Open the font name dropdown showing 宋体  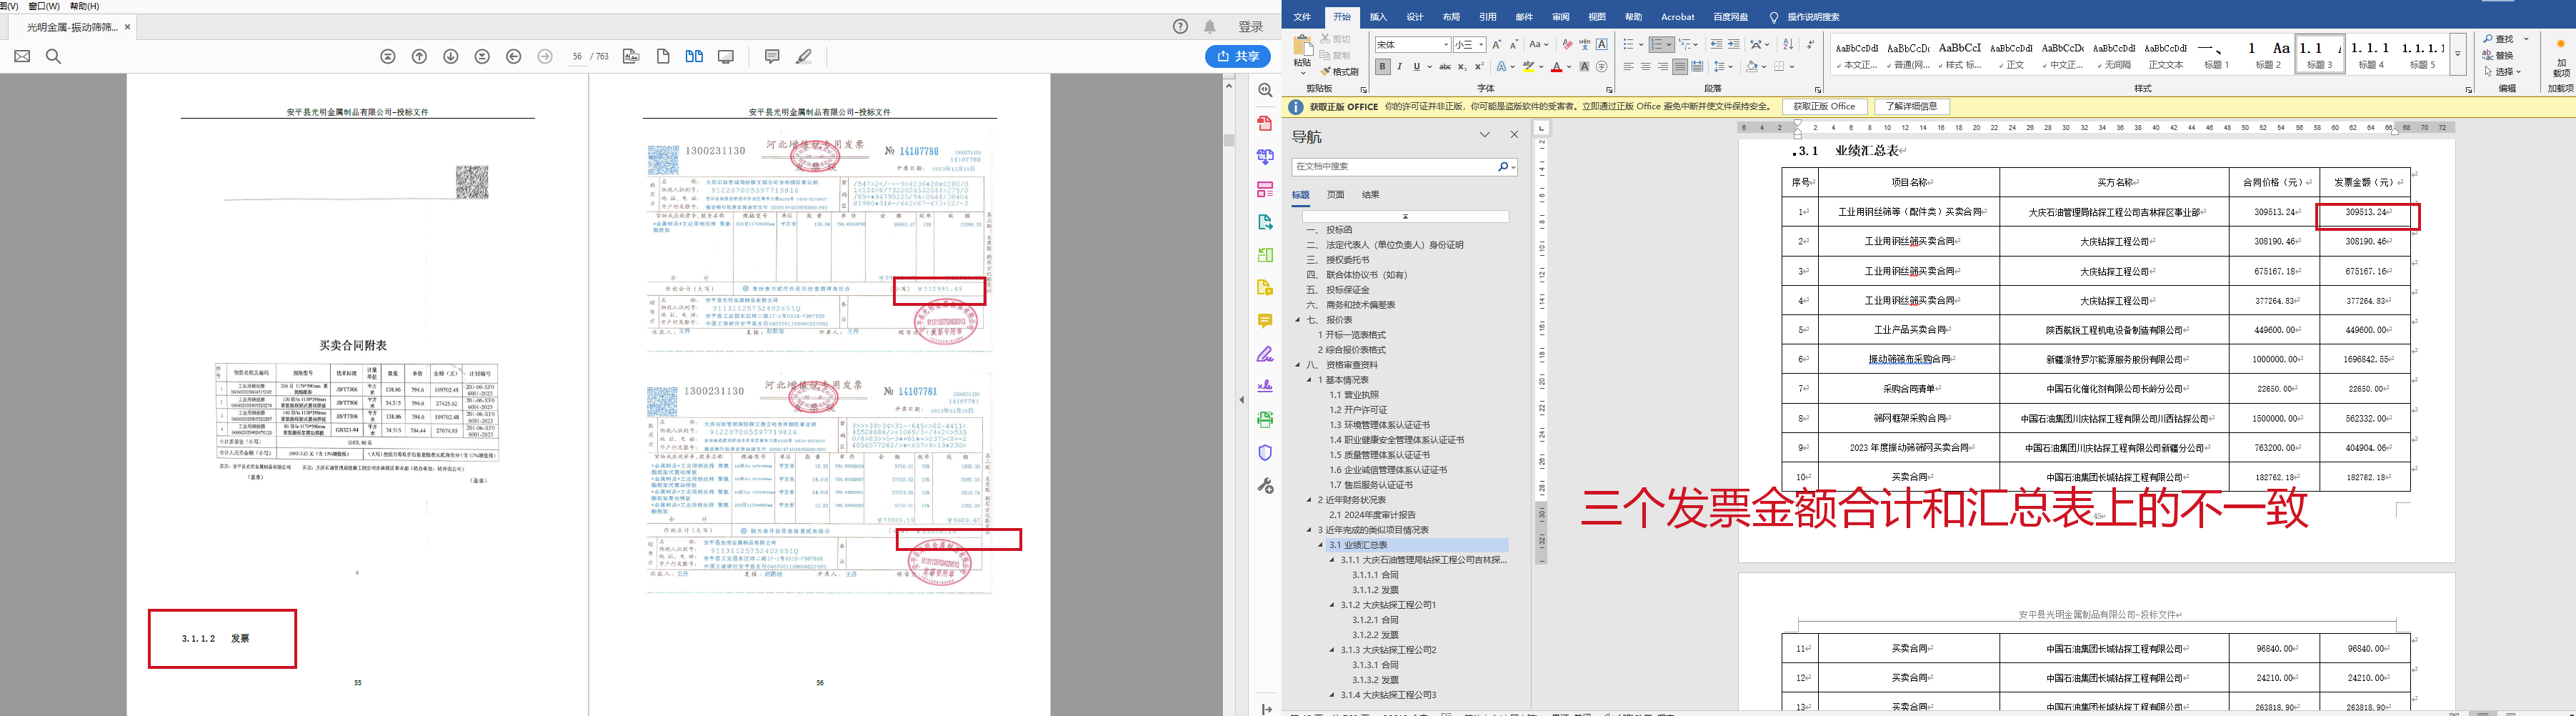click(1446, 45)
